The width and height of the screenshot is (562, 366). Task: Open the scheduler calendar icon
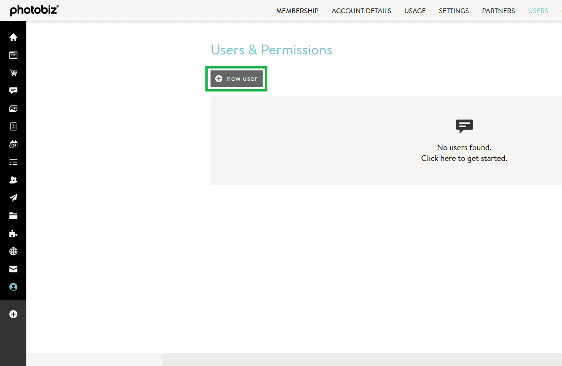coord(13,144)
